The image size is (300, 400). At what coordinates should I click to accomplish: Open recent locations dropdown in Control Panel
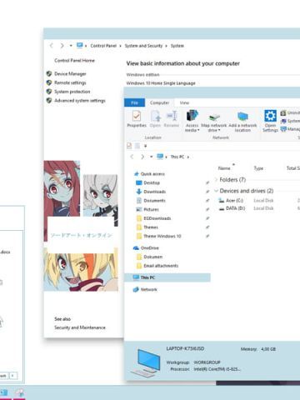(x=71, y=46)
